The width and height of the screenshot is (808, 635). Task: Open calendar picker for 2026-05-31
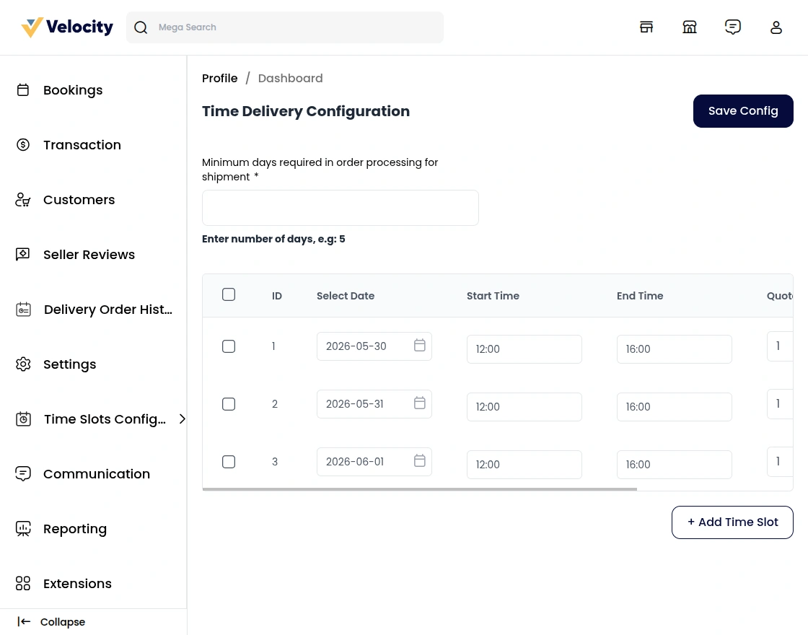pos(420,403)
